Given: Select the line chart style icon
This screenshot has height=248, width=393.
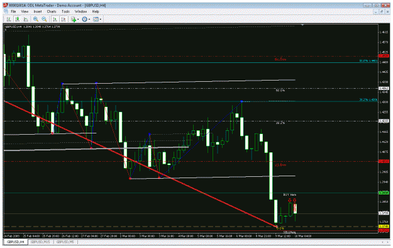Looking at the screenshot, I should tap(26, 20).
